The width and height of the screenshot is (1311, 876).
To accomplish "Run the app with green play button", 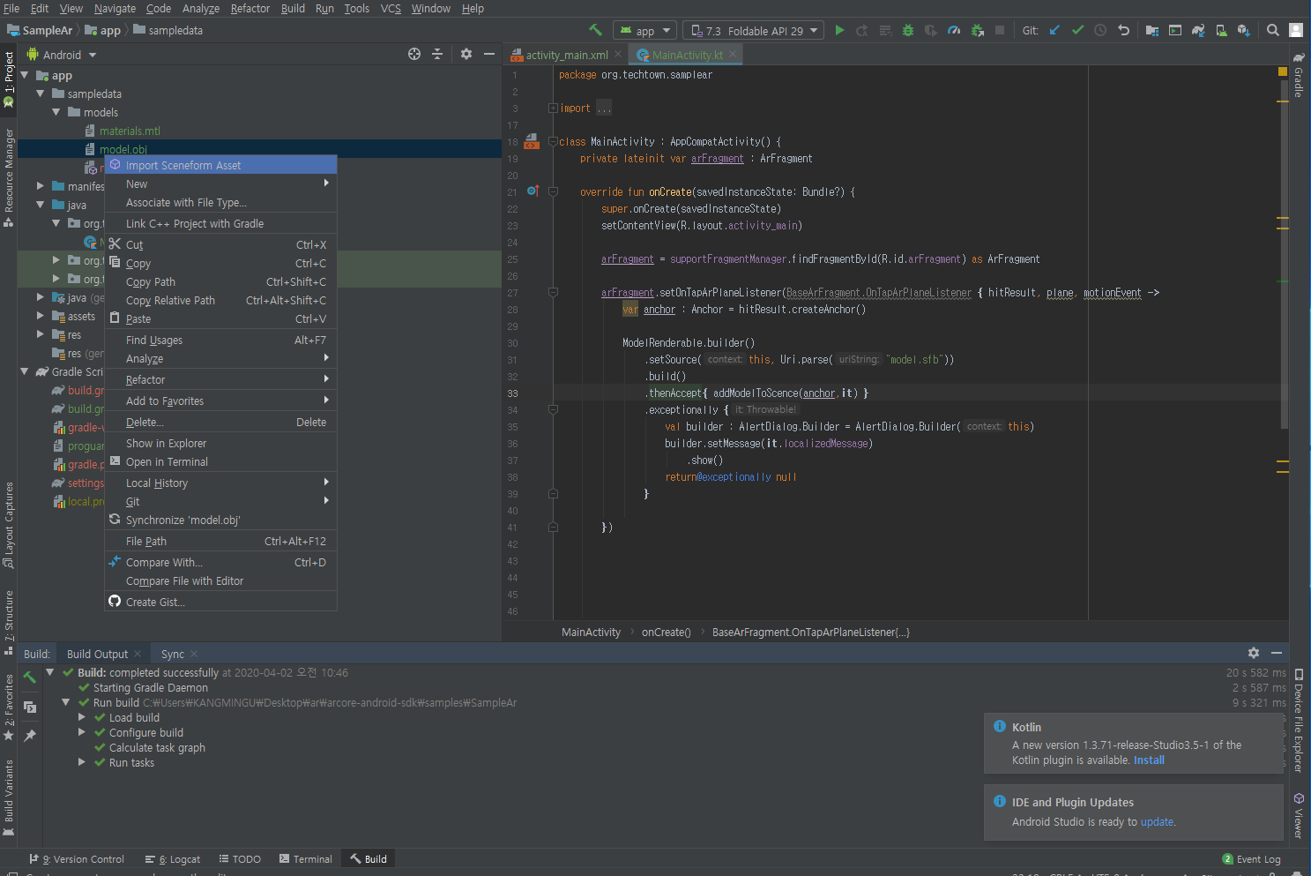I will coord(839,30).
